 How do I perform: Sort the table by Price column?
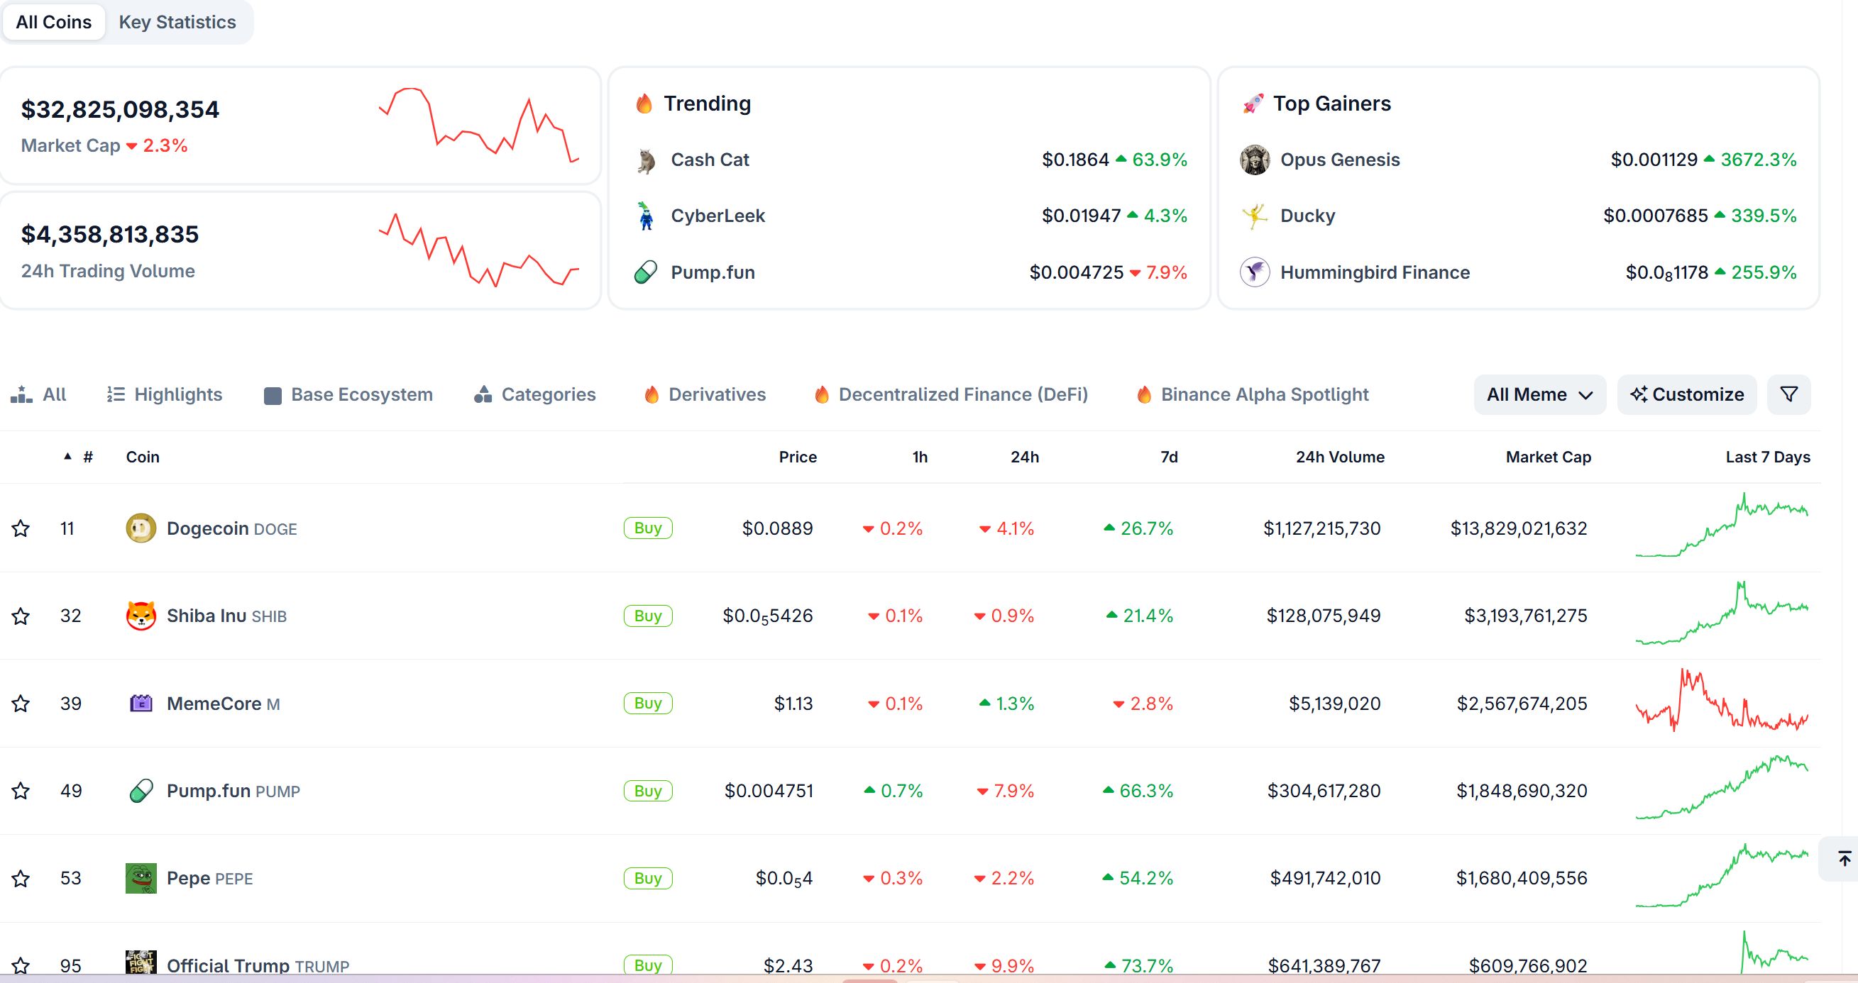(798, 457)
